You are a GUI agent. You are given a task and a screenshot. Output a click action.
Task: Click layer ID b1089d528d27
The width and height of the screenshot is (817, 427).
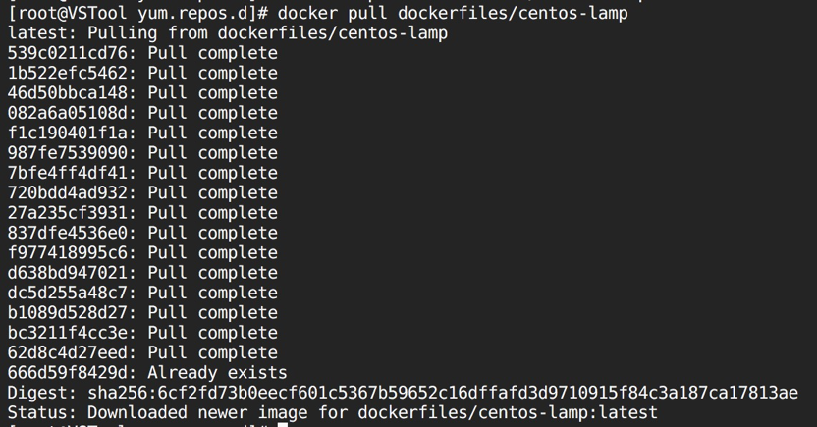point(67,312)
